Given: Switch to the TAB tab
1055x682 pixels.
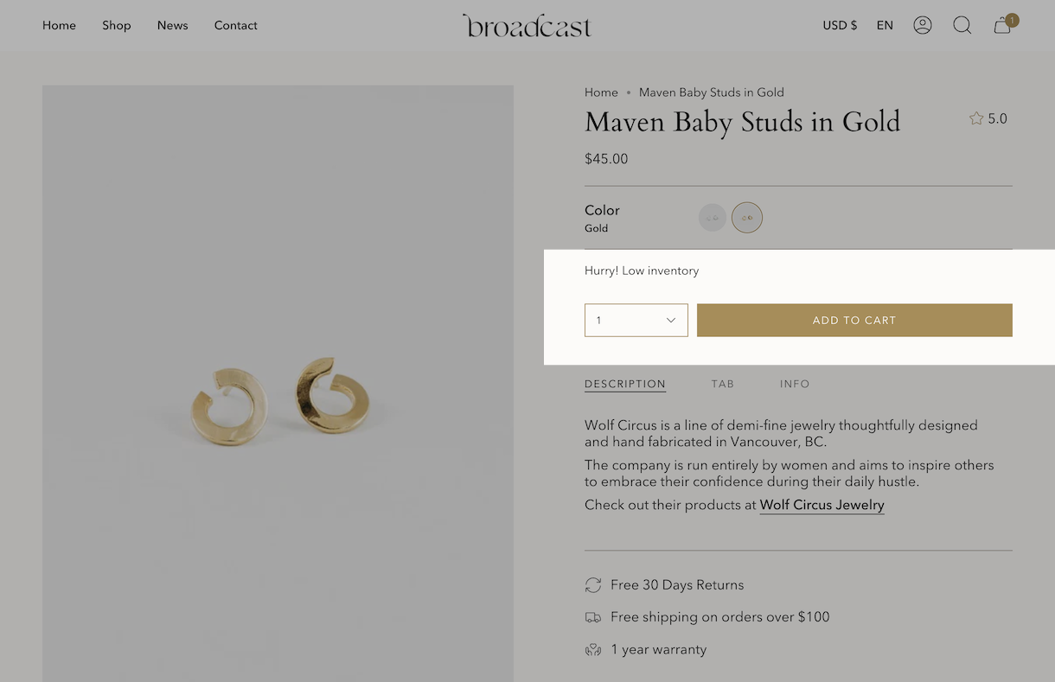Looking at the screenshot, I should 723,384.
